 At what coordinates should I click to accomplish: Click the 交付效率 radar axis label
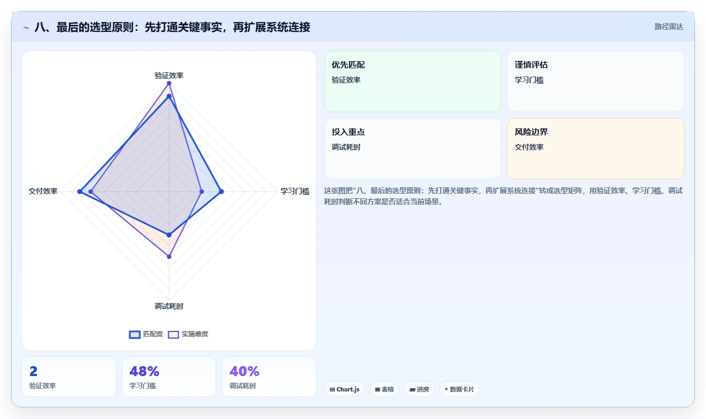click(43, 192)
